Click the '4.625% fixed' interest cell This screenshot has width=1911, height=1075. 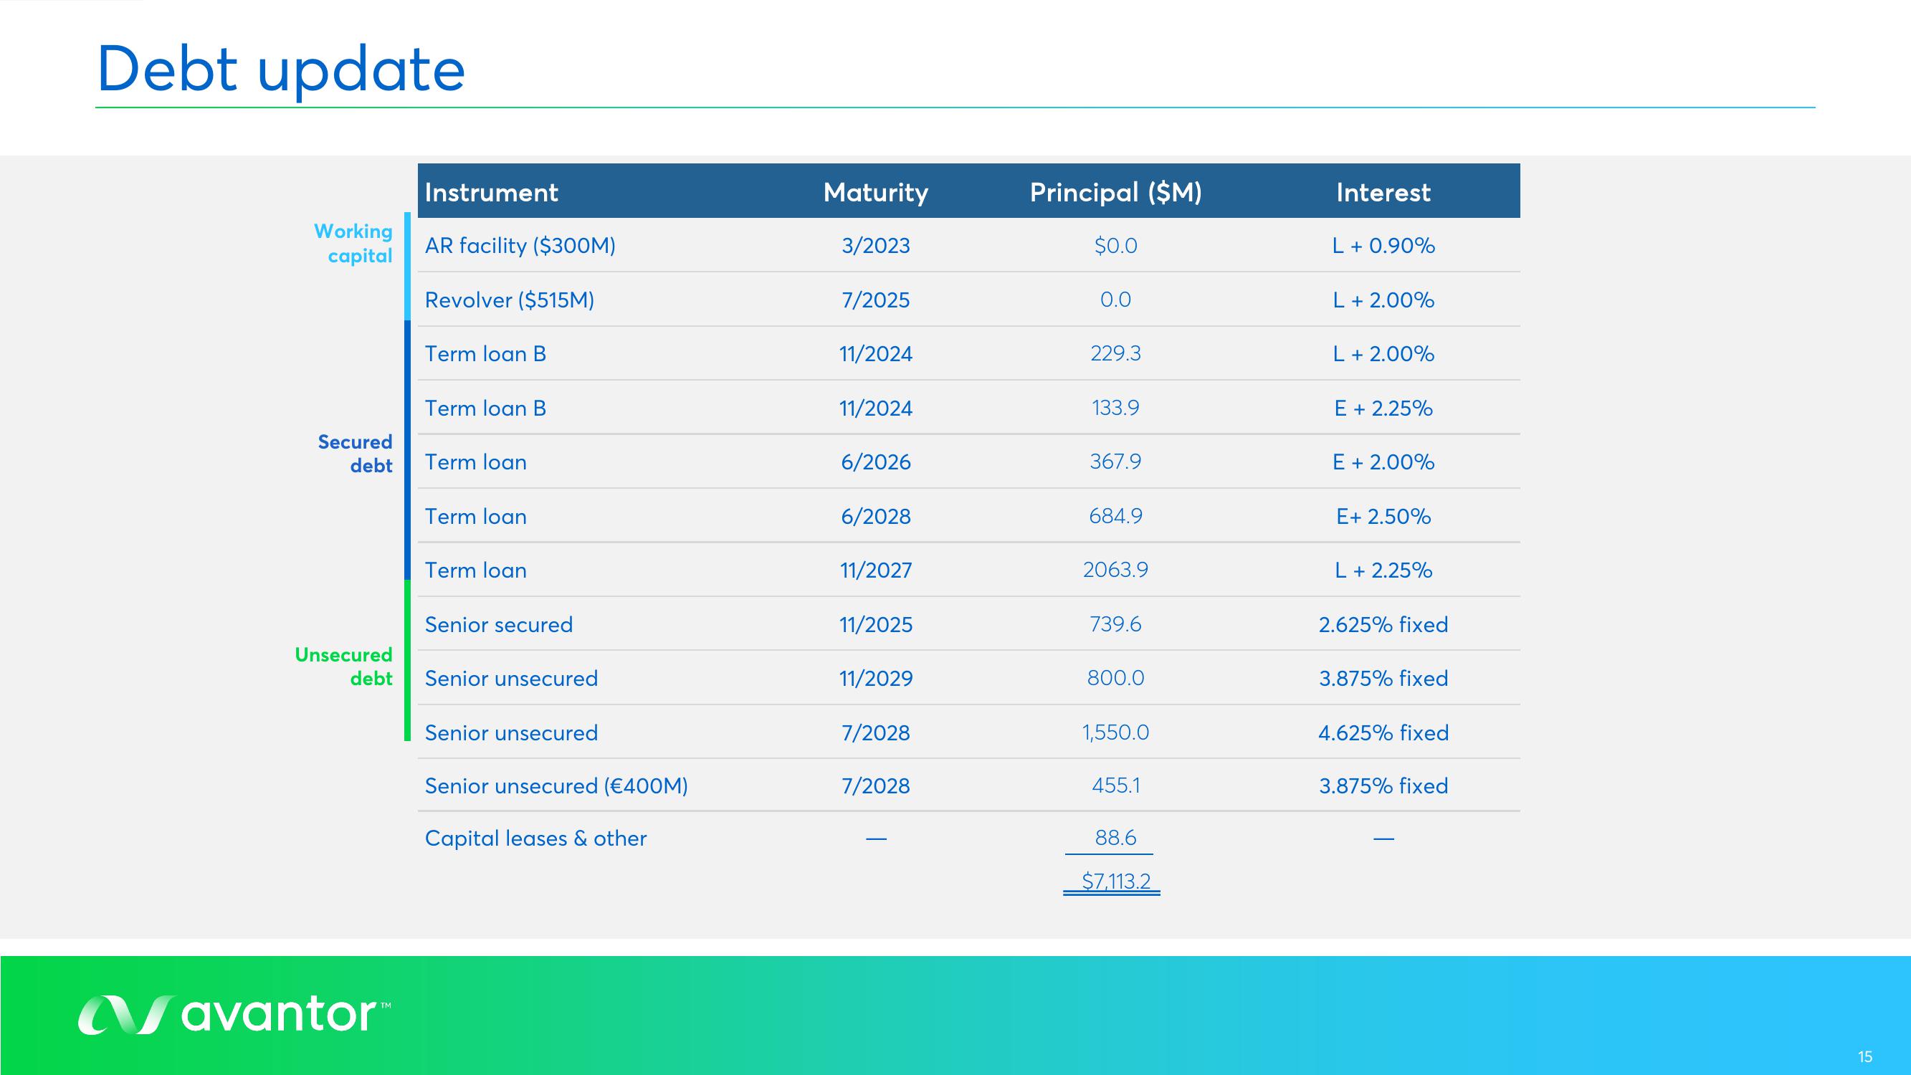1383,733
